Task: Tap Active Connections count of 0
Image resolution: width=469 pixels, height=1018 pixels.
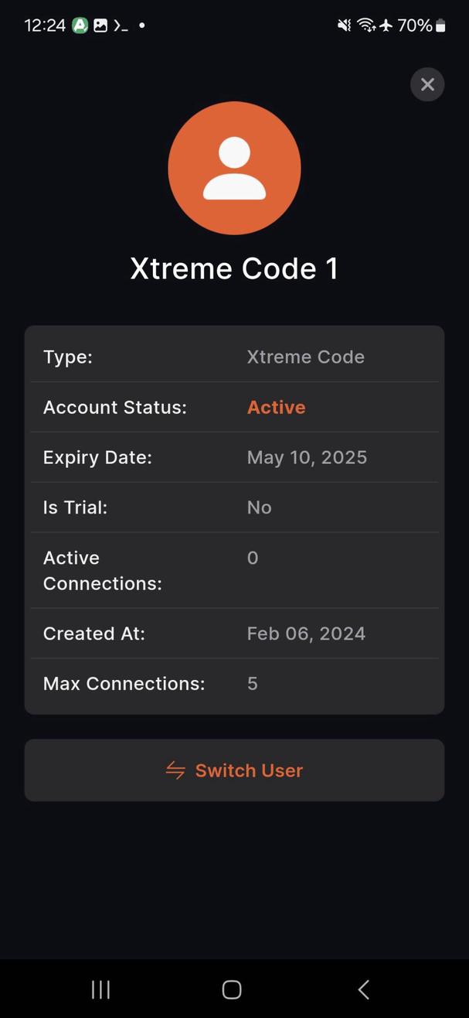Action: 252,558
